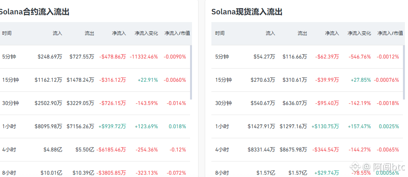Click the +$939.72万 net inflow value
The height and width of the screenshot is (177, 408).
click(112, 126)
